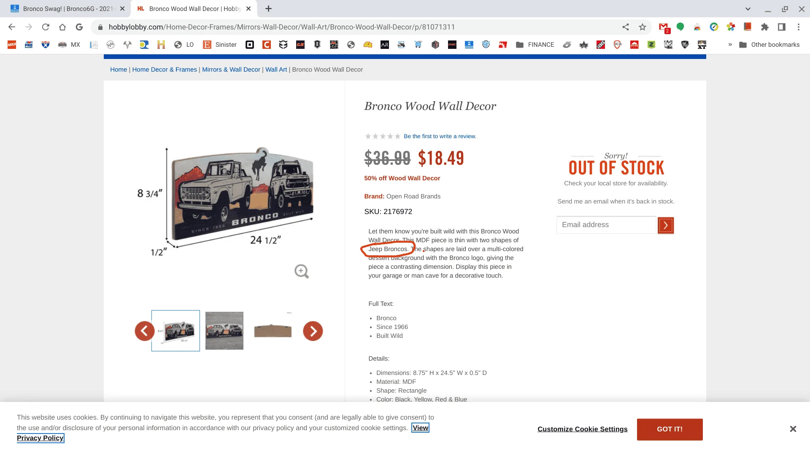Viewport: 810px width, 455px height.
Task: Open Chrome three-dot menu
Action: point(798,27)
